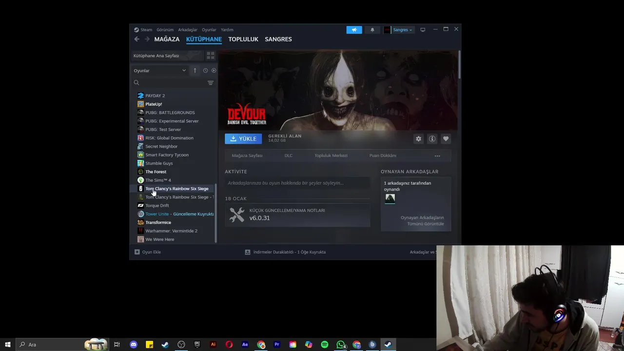Open game settings gear for Devour
624x351 pixels.
(418, 139)
